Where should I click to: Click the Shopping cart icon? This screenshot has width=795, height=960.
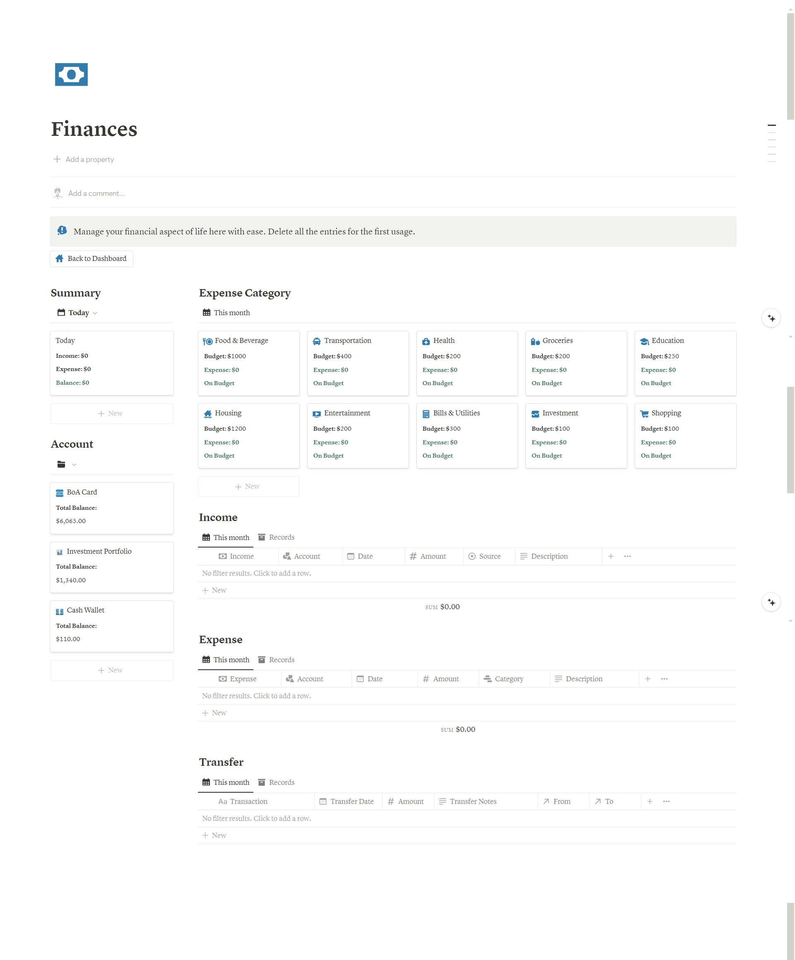tap(644, 414)
